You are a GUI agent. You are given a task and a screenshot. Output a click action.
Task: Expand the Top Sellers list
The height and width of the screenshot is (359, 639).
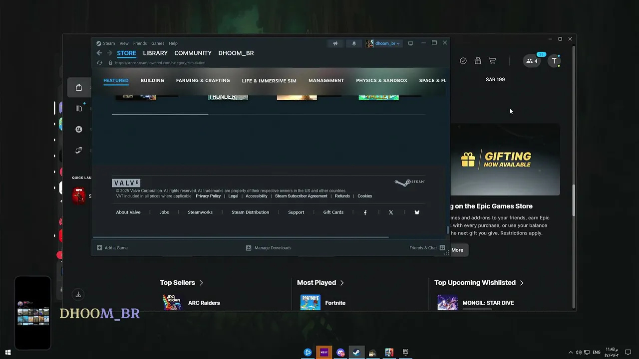(x=182, y=283)
